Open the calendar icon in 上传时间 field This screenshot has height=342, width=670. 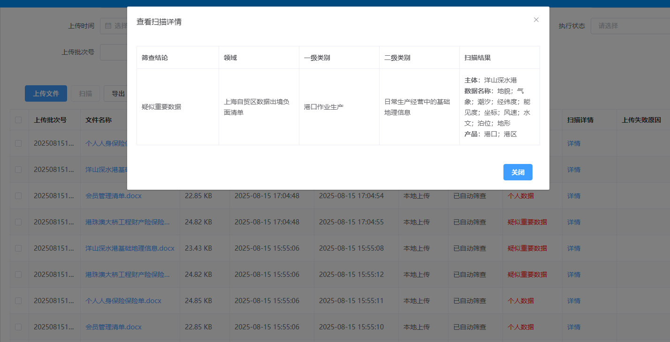108,26
